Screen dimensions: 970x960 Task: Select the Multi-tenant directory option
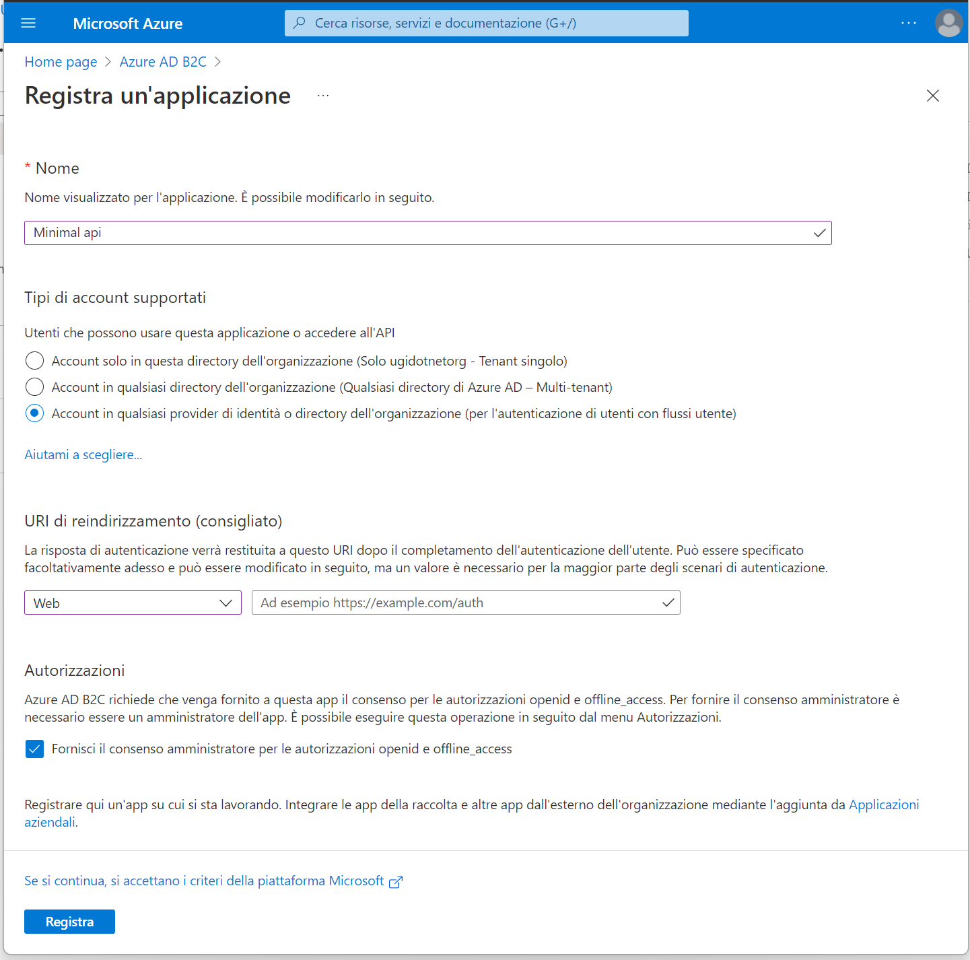pyautogui.click(x=34, y=387)
